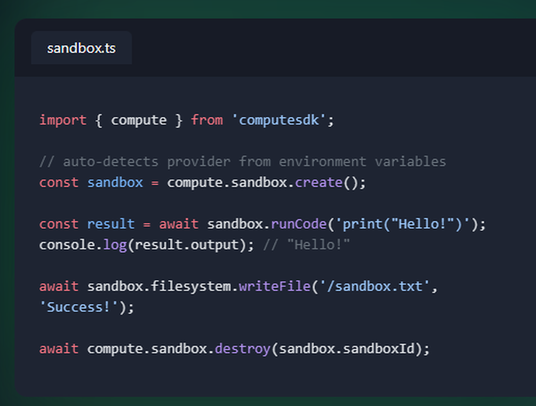Click the create method call
The image size is (536, 406).
[319, 182]
